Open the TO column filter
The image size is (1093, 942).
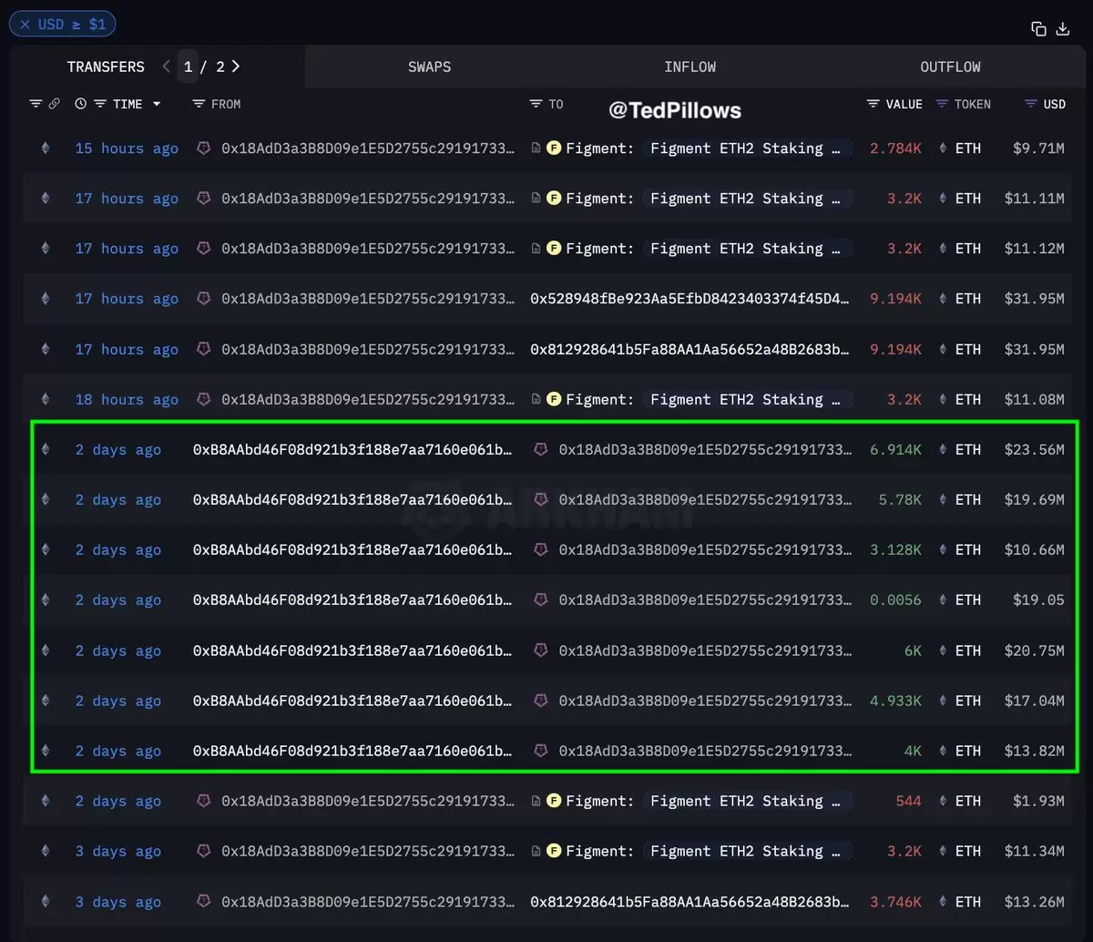click(x=536, y=104)
